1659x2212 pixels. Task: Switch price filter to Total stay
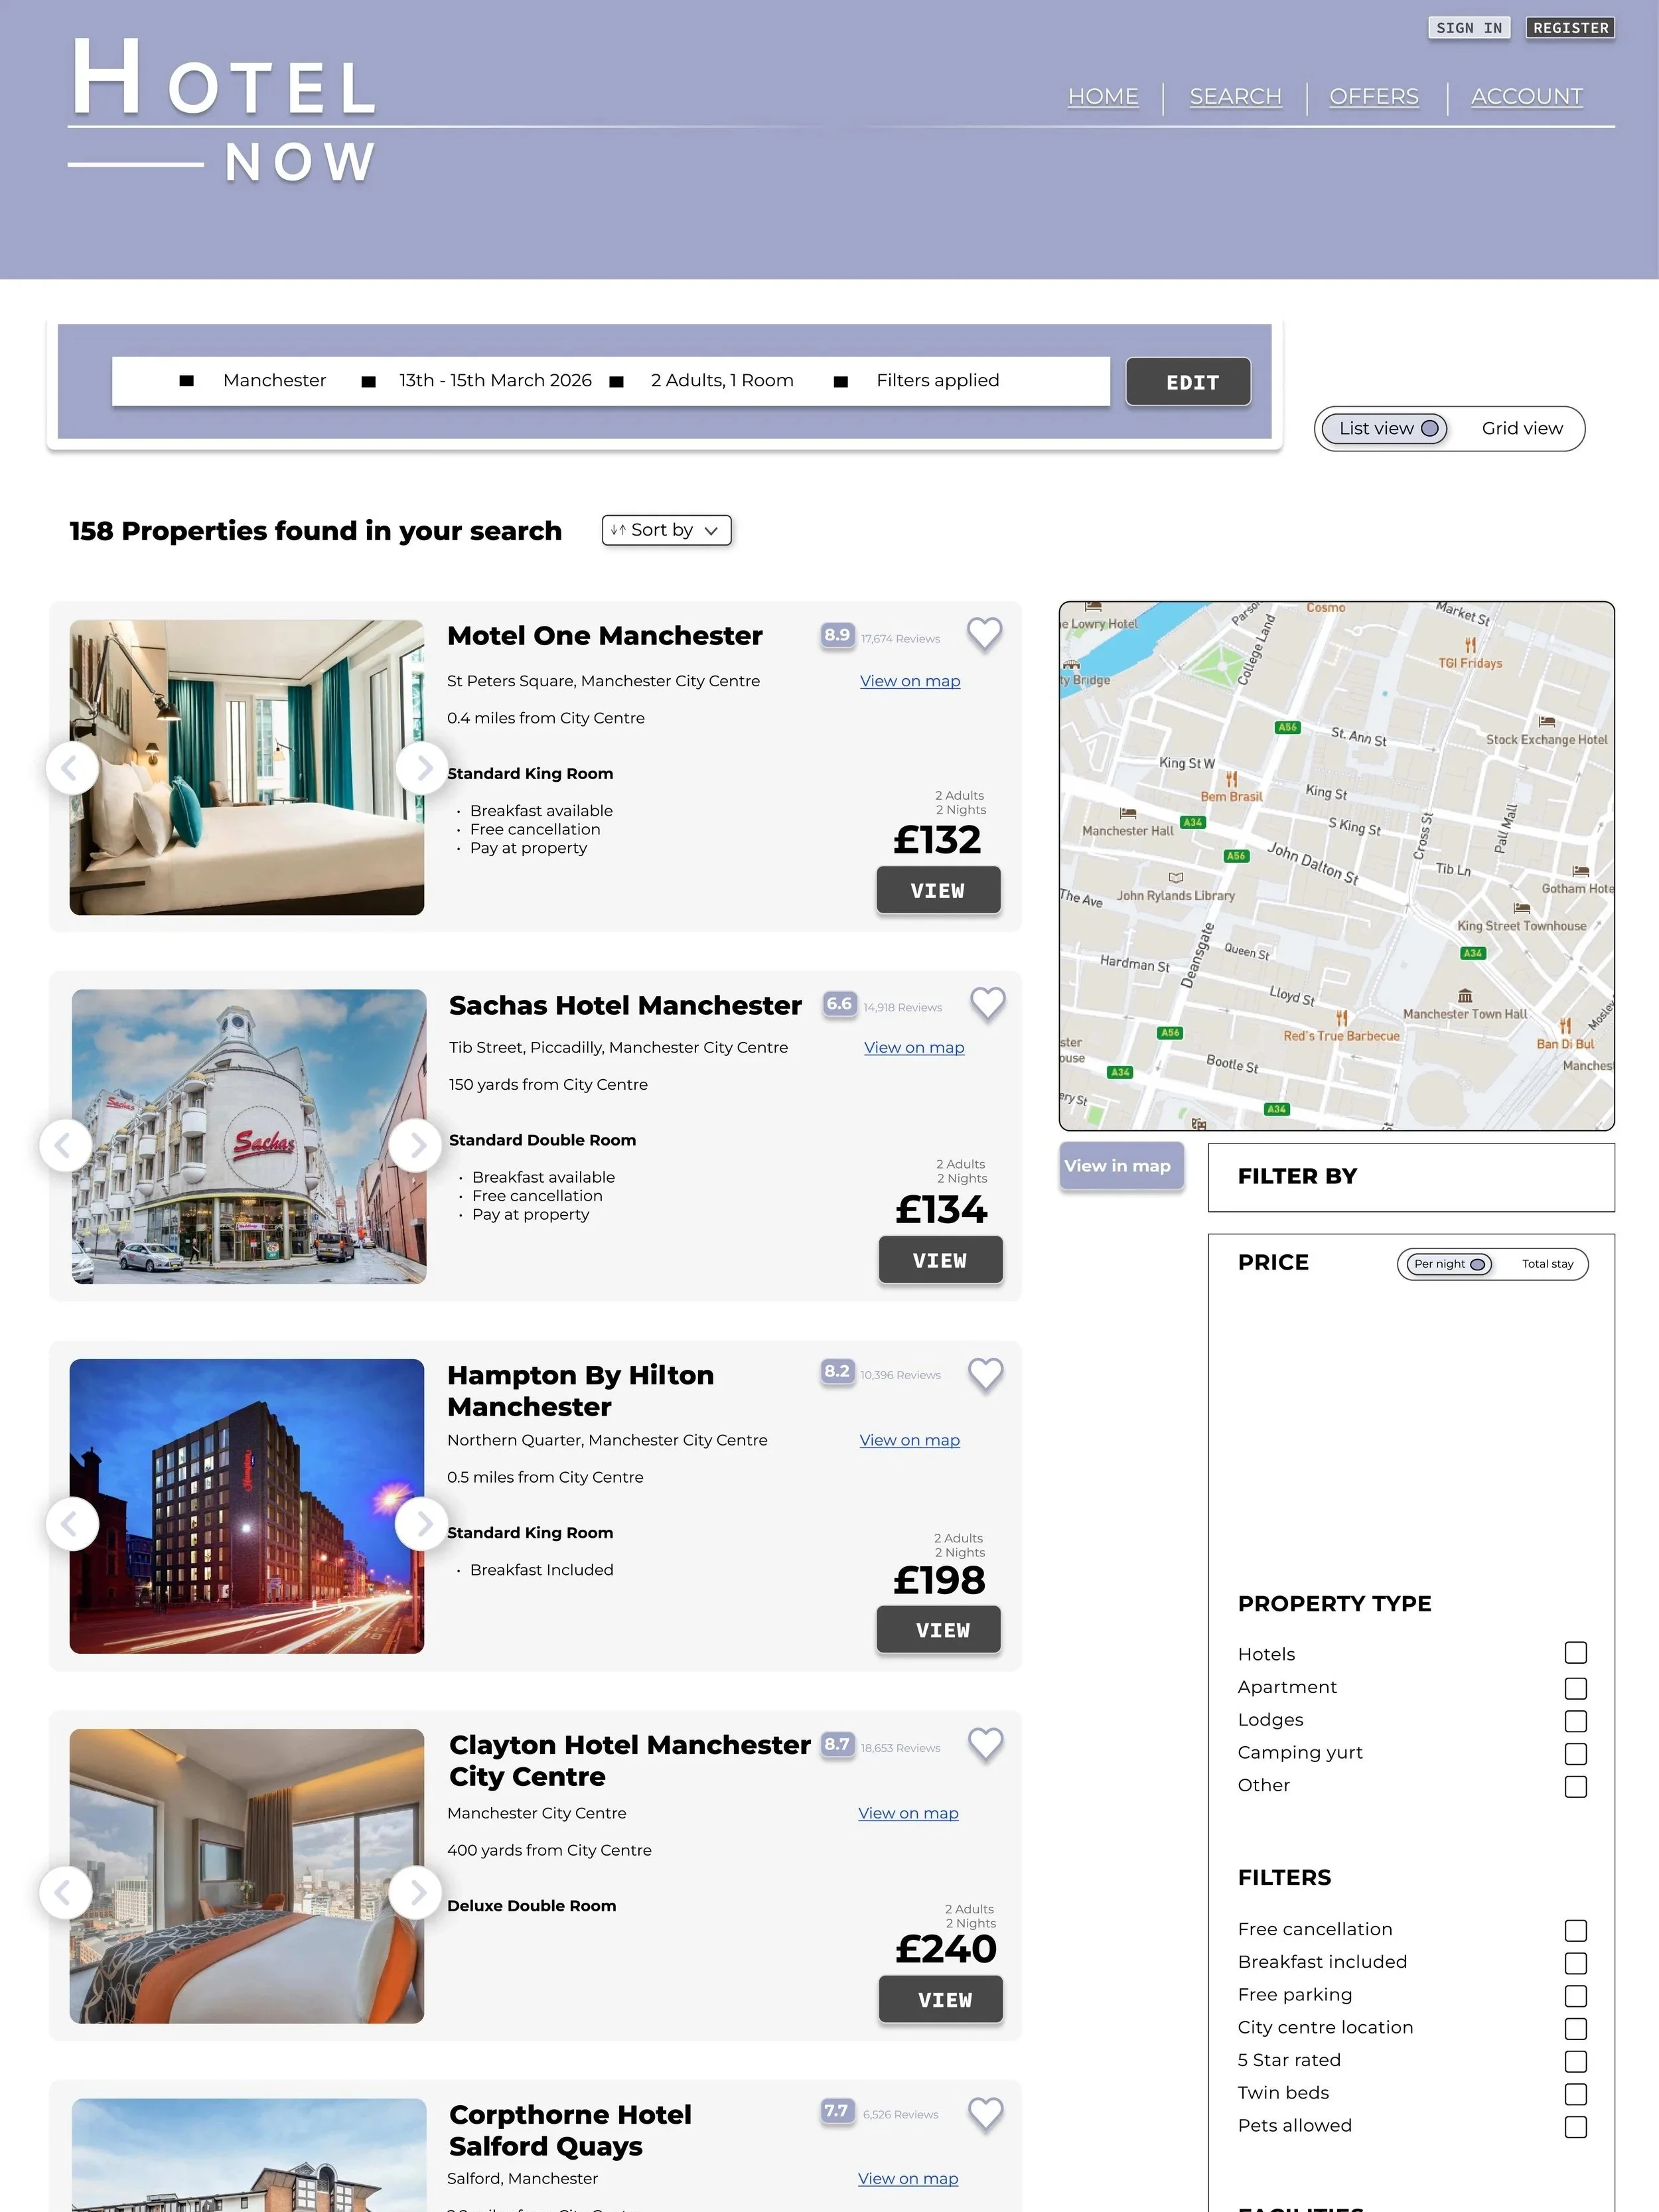[x=1547, y=1264]
